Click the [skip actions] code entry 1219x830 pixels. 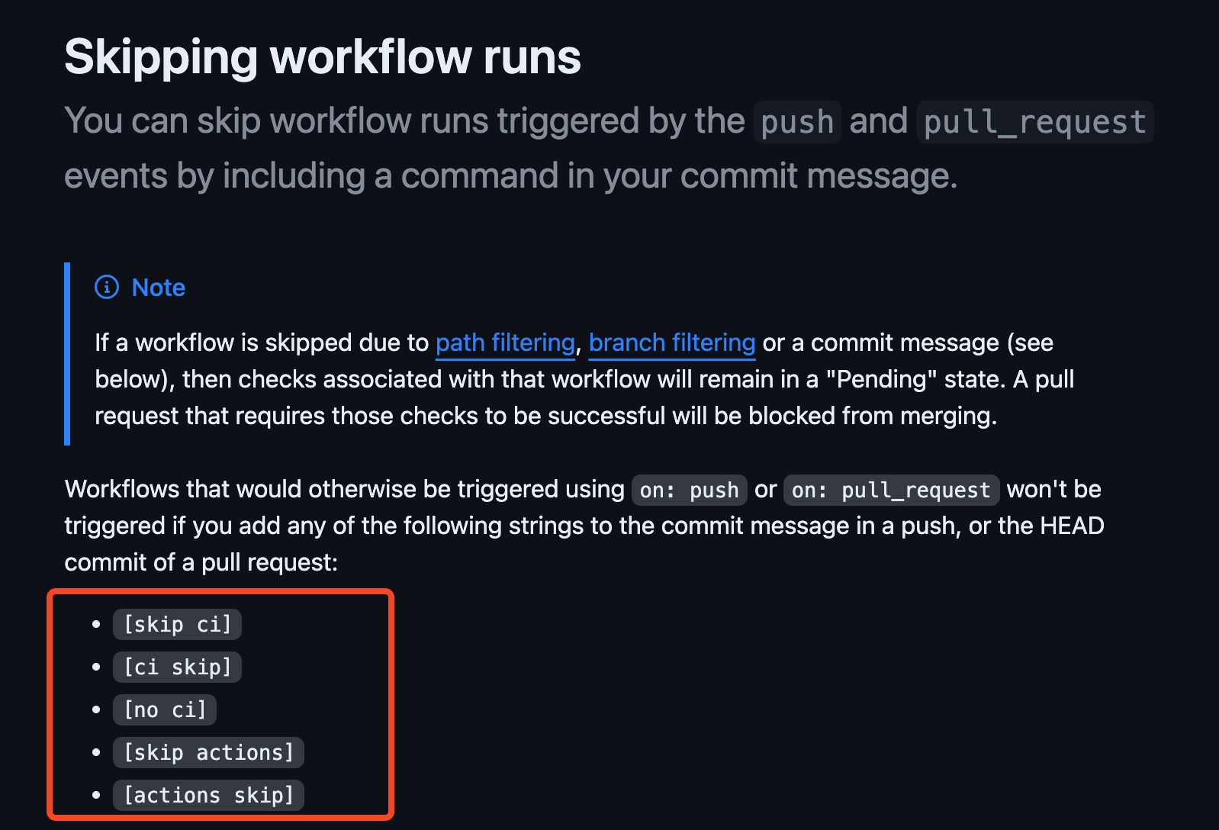coord(208,752)
